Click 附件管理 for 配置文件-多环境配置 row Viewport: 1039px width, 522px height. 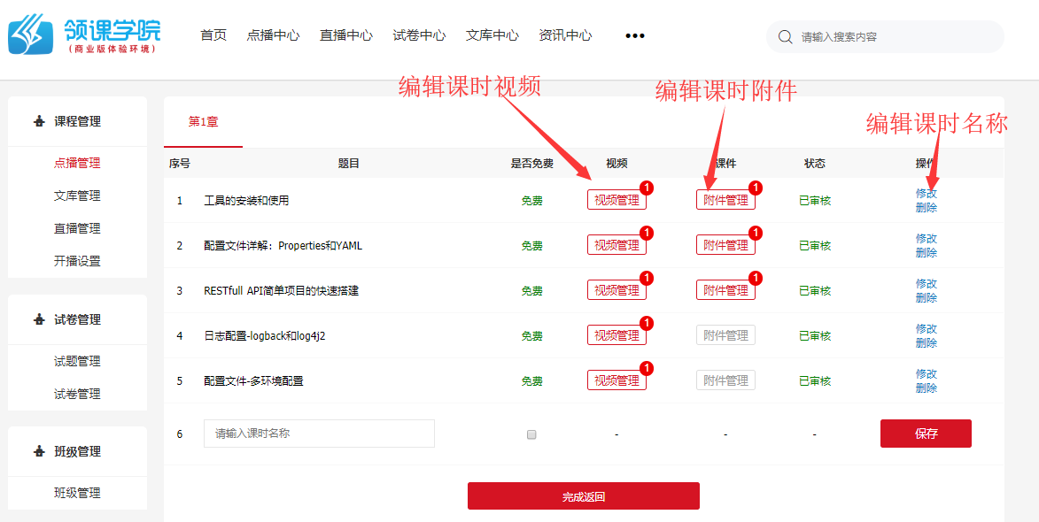click(725, 380)
